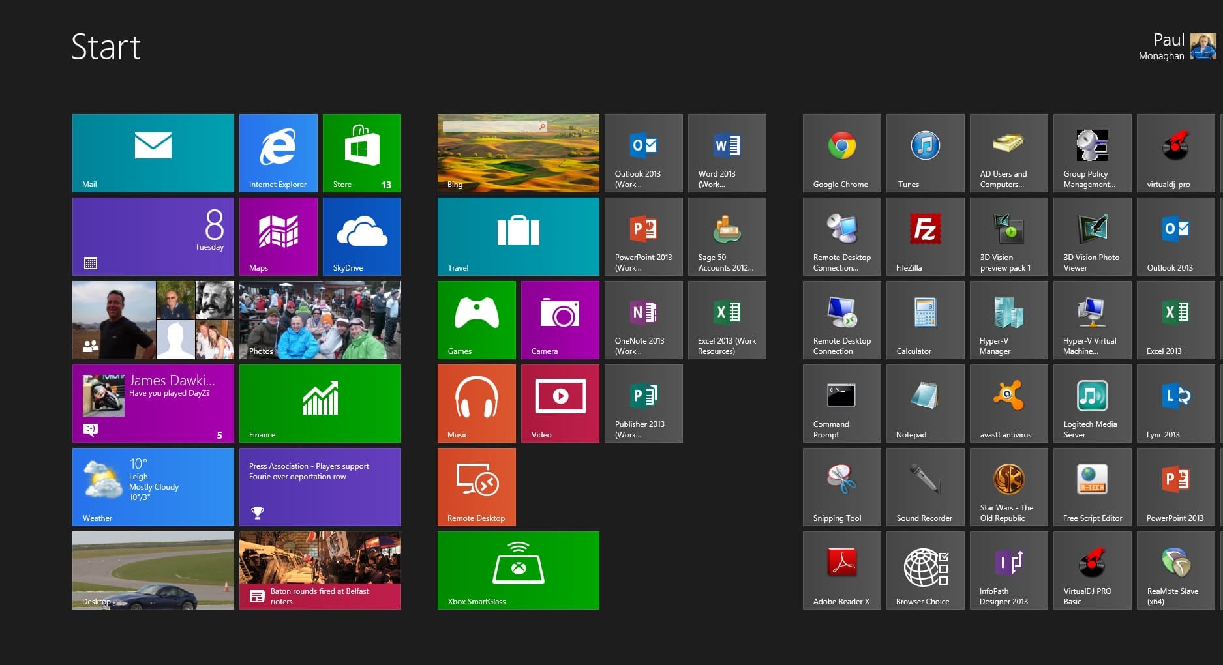This screenshot has width=1223, height=665.
Task: Open ReaMote Slave (x64)
Action: point(1176,570)
